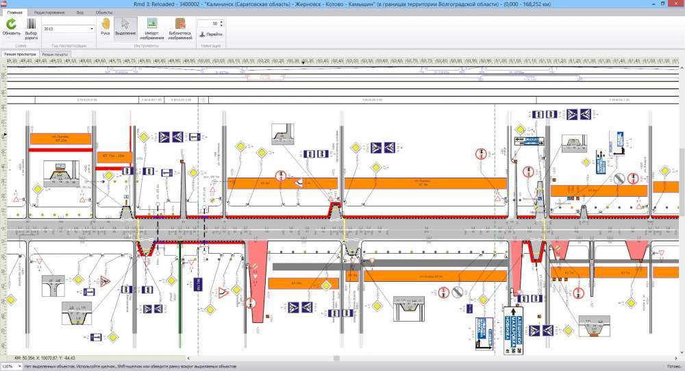
Task: Switch to Режим печати print mode tab
Action: 54,53
